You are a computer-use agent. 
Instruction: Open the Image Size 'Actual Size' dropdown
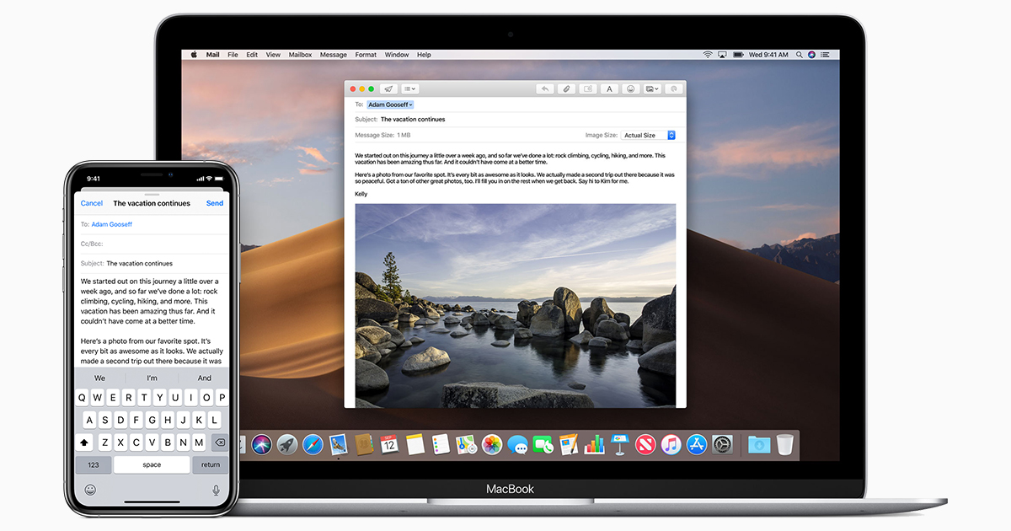(648, 135)
